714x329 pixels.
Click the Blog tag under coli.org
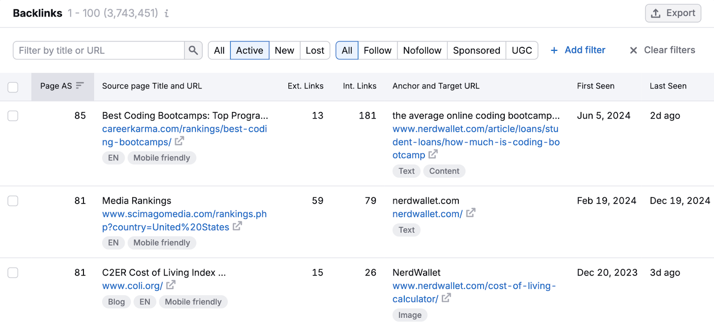(116, 302)
